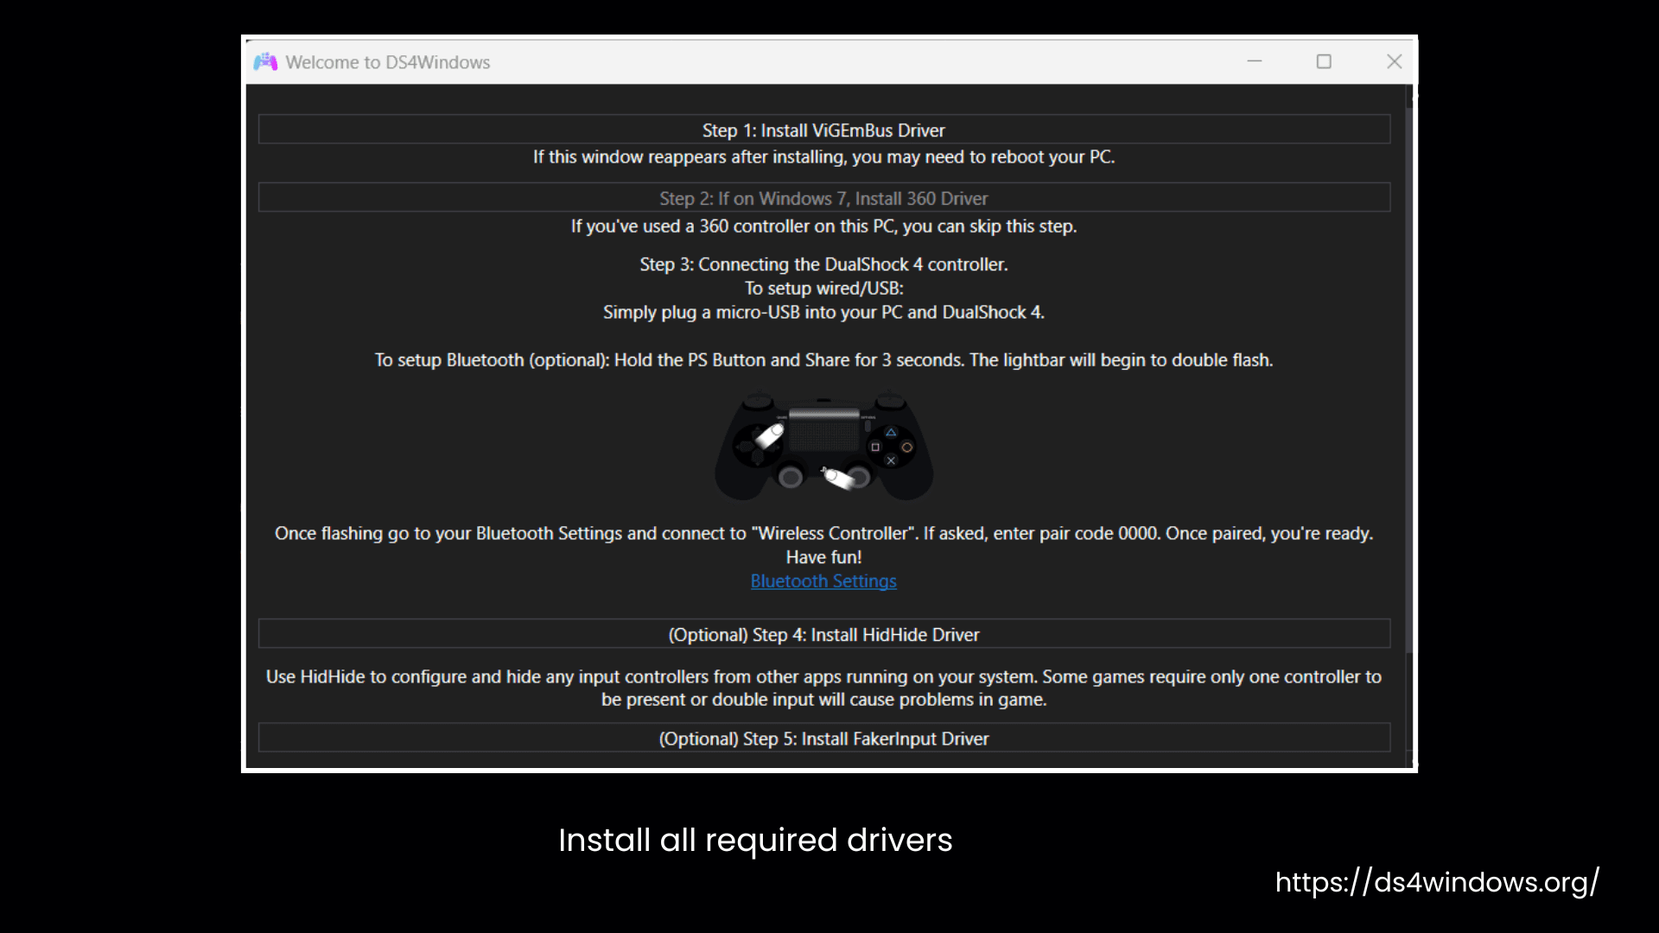Screen dimensions: 1659x933
Task: Click the DS4Windows controller icon in title bar
Action: [x=265, y=62]
